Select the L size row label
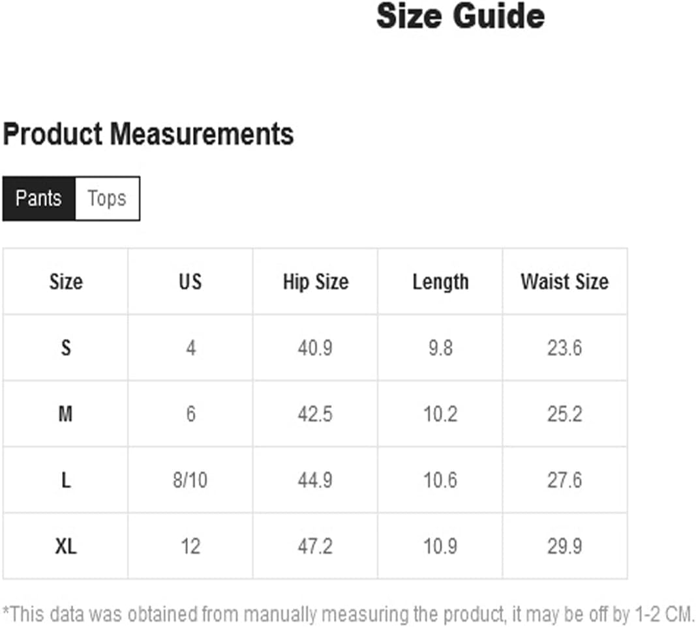696x627 pixels. click(x=66, y=480)
